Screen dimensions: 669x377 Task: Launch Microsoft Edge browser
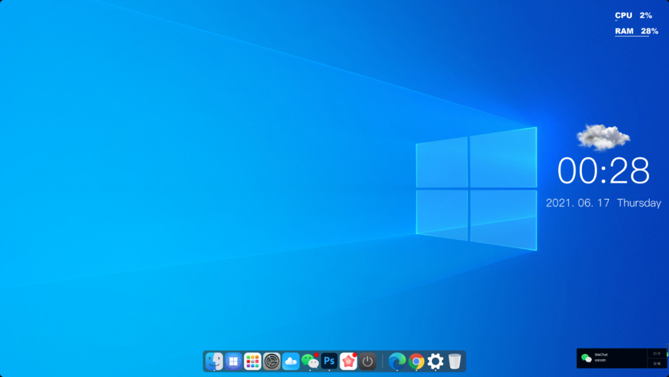point(397,361)
